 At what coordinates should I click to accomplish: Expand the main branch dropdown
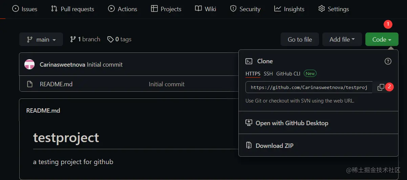point(41,40)
